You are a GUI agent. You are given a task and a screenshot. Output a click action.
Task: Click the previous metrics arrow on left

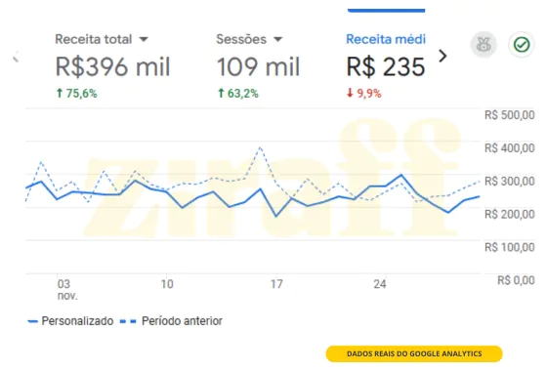[x=16, y=57]
